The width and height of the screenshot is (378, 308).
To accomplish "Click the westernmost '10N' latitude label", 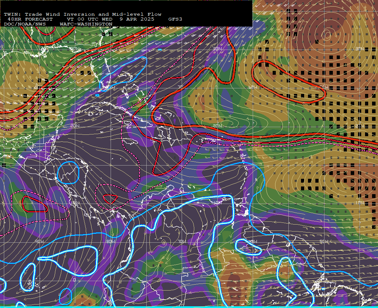I will point(75,203).
